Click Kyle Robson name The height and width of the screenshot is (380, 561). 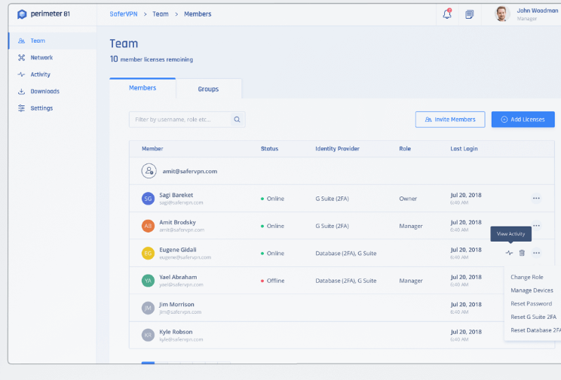(x=176, y=332)
